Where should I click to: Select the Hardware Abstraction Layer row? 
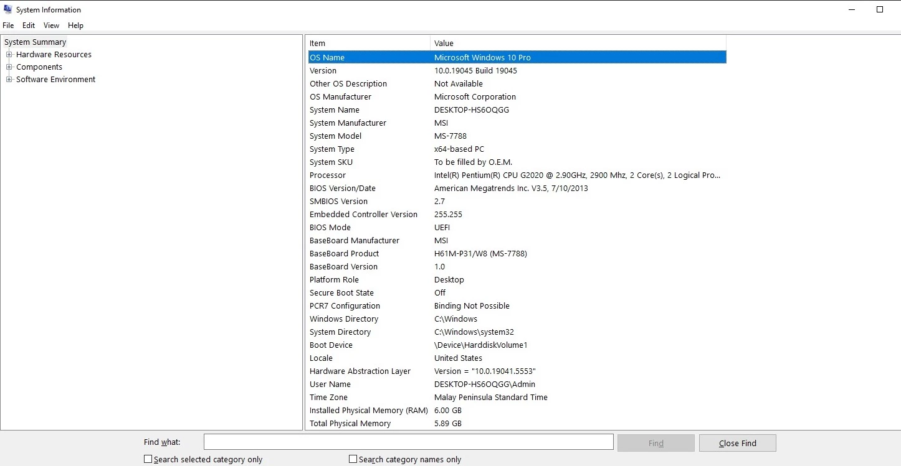[x=517, y=371]
